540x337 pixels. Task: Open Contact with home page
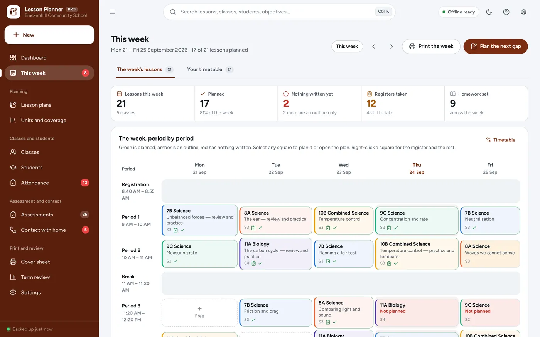49,230
